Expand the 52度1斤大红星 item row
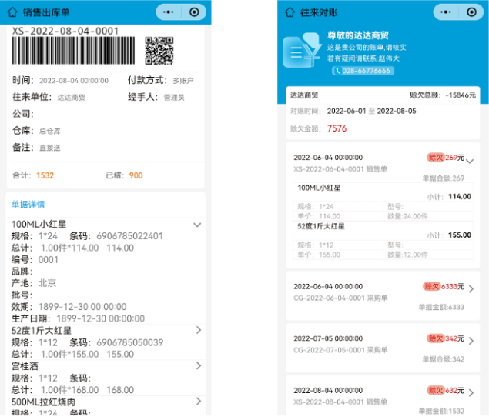This screenshot has width=489, height=420. [199, 330]
